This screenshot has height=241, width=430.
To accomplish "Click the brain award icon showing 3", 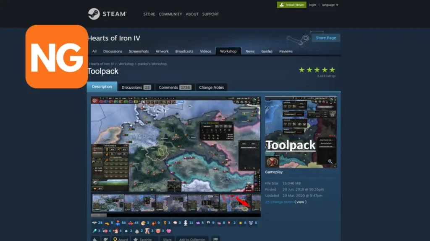I will coord(175,223).
